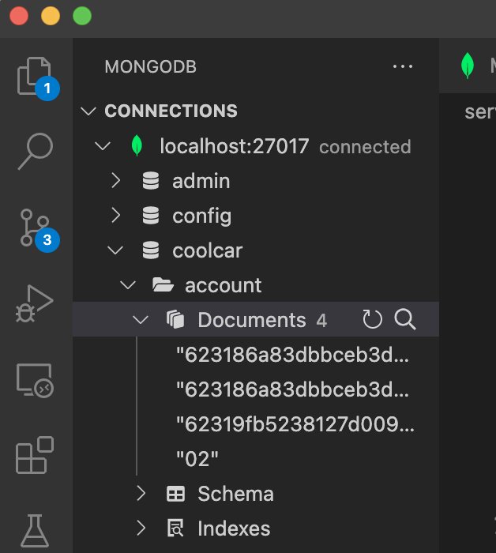Refresh the Documents list
Screen dimensions: 496x553
[372, 320]
